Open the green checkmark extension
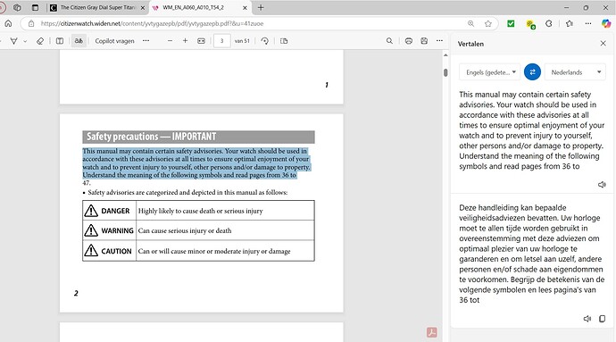 point(511,23)
